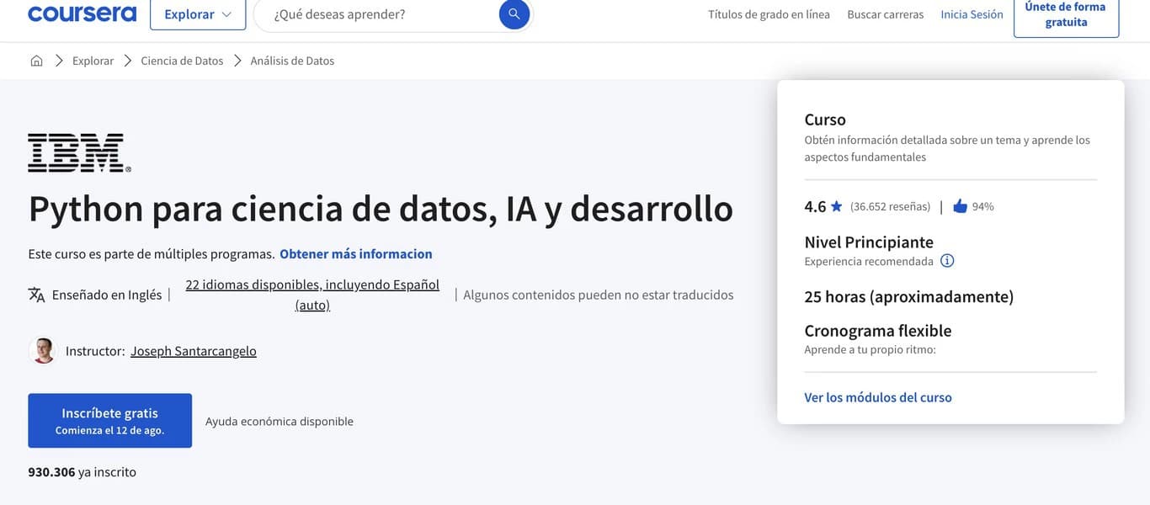Open the info icon beside Experiencia recomendada
The width and height of the screenshot is (1150, 505).
coord(947,261)
